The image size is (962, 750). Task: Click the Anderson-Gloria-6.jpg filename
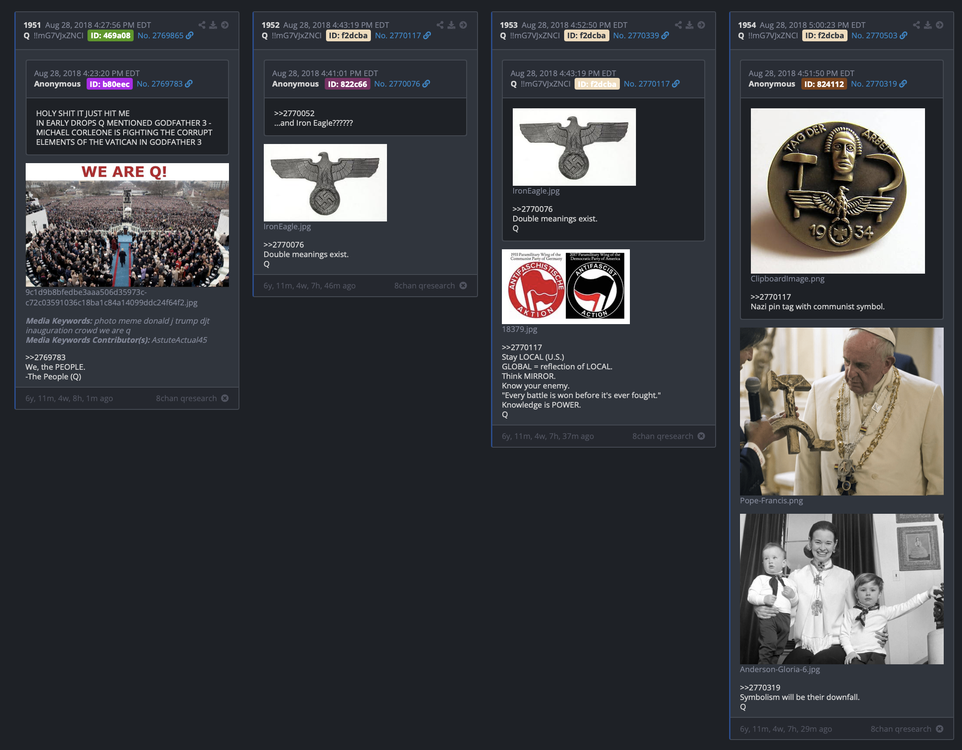[x=780, y=670]
